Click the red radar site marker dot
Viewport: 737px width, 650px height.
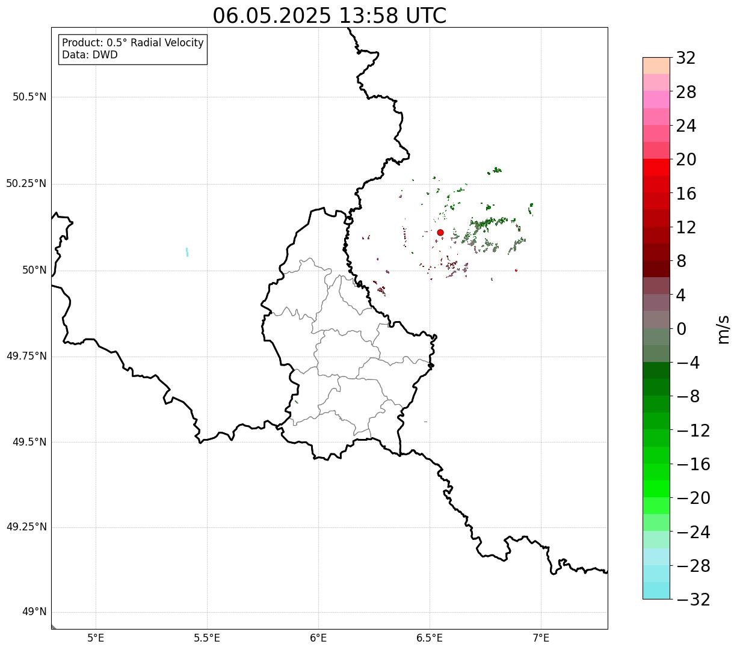point(440,233)
